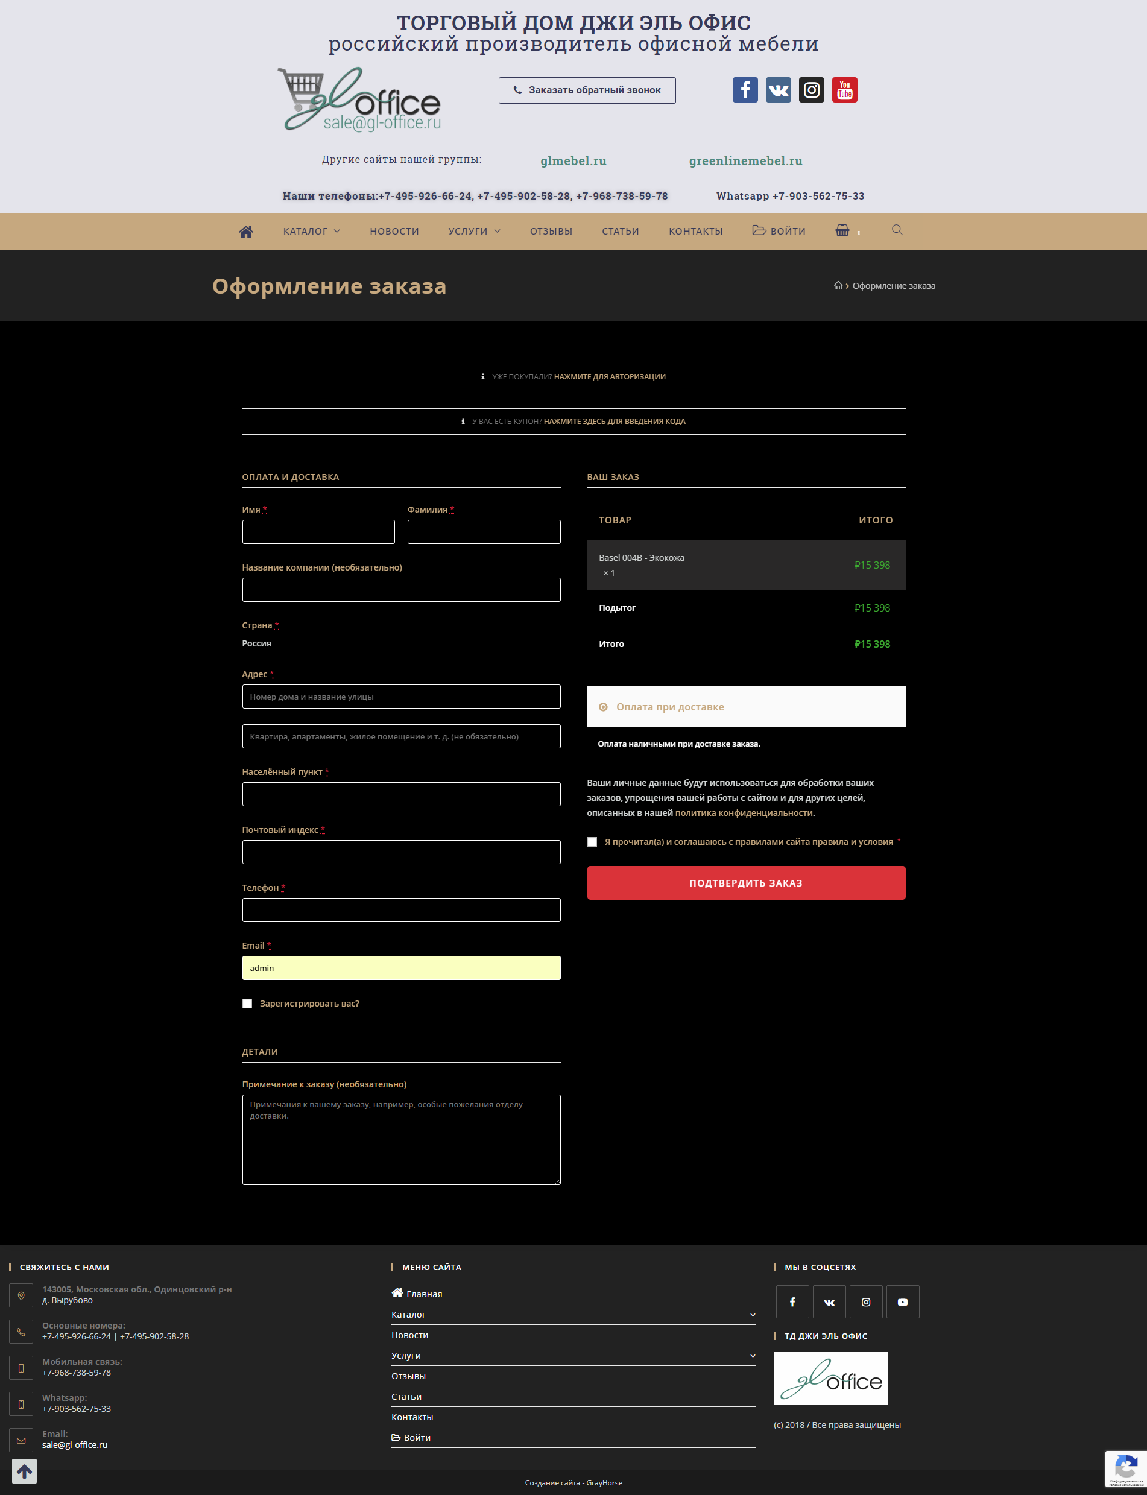This screenshot has height=1495, width=1147.
Task: Open the YouTube channel from header icons
Action: (x=844, y=90)
